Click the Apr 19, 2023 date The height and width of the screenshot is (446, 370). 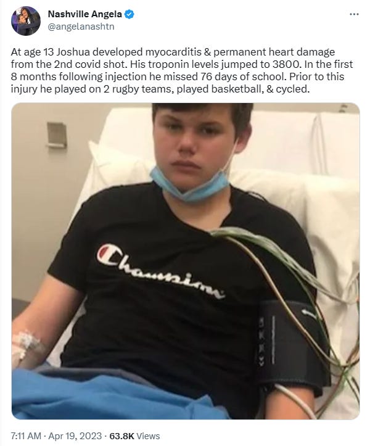point(75,436)
